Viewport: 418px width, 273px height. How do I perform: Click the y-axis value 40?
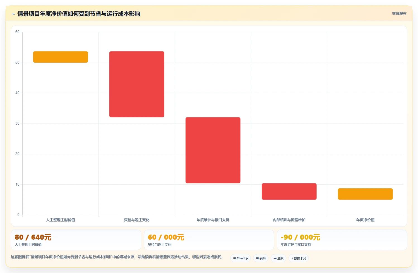(17, 93)
